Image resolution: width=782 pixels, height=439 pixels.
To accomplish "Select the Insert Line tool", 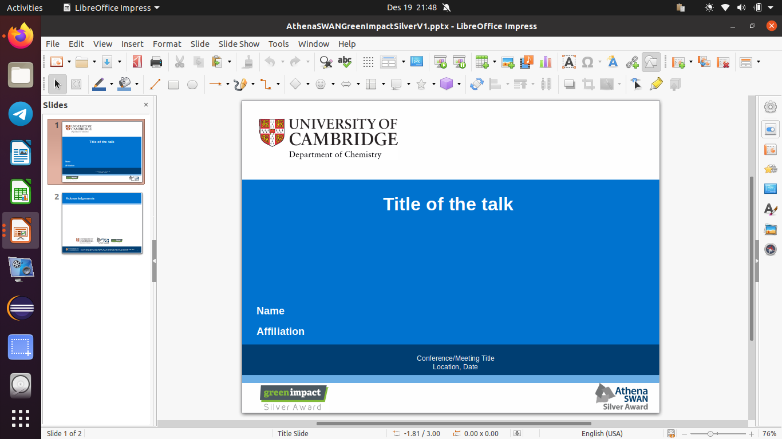I will (x=155, y=85).
